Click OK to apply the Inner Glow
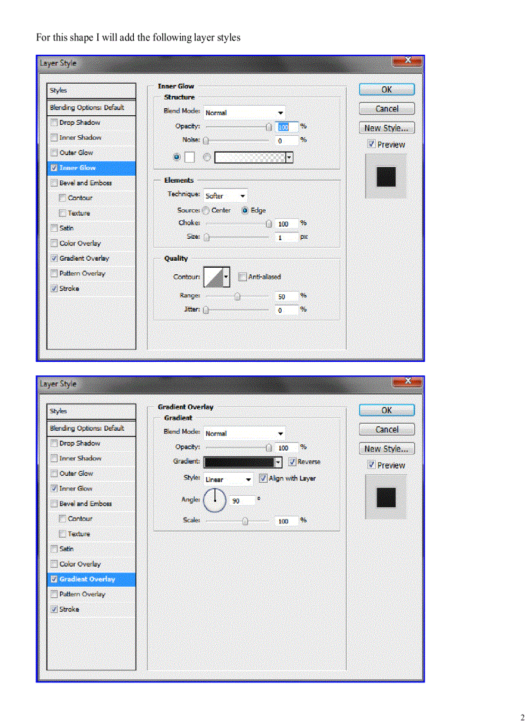Viewport: 525px width, 723px height. point(386,89)
